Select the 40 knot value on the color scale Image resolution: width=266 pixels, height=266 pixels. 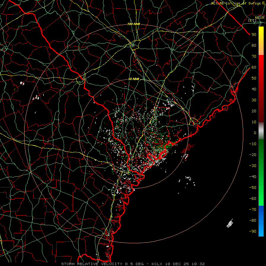click(254, 89)
